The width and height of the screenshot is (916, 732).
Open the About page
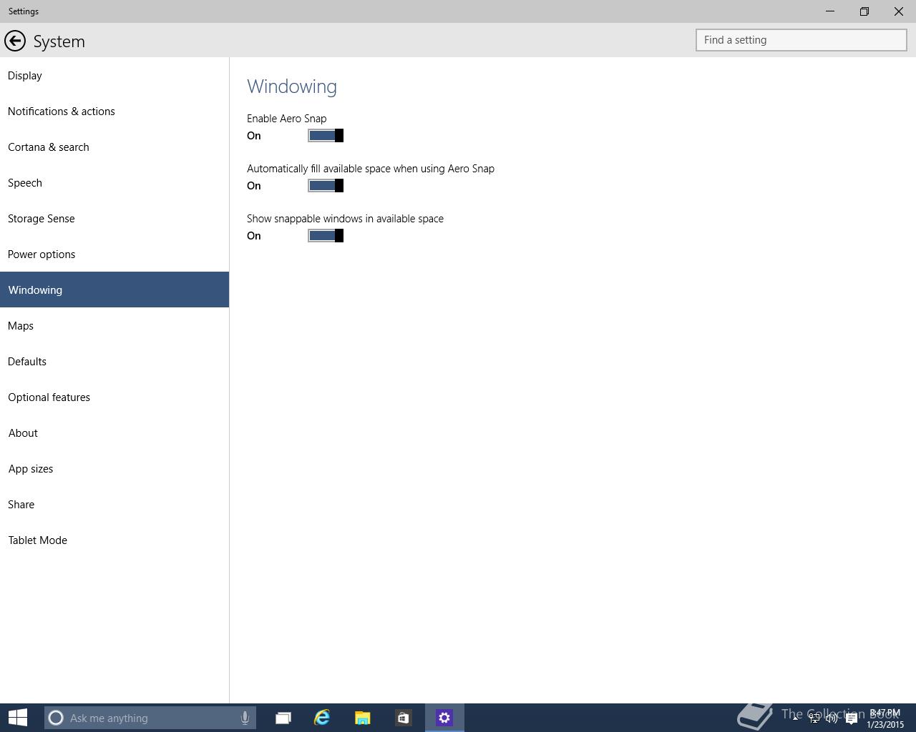pyautogui.click(x=114, y=432)
